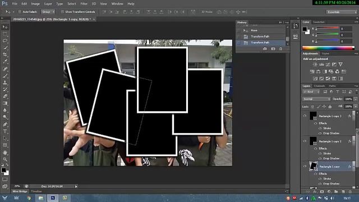
Task: Select the Eraser tool
Action: [x=5, y=96]
